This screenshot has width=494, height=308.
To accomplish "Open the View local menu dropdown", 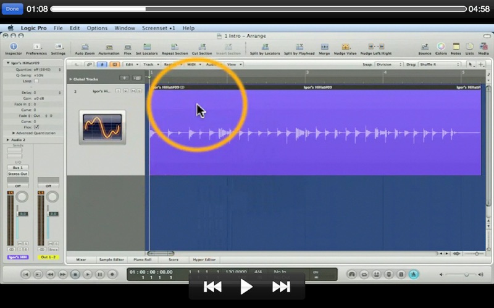I will (235, 65).
